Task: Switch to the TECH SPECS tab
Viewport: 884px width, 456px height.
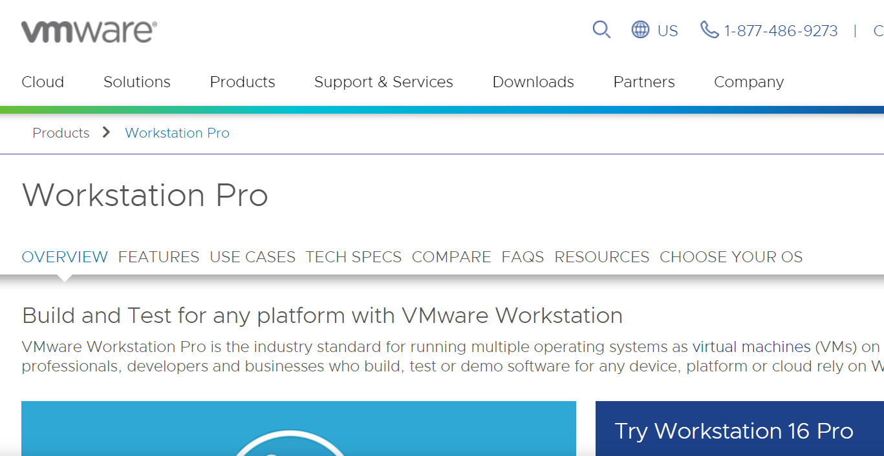Action: coord(353,256)
